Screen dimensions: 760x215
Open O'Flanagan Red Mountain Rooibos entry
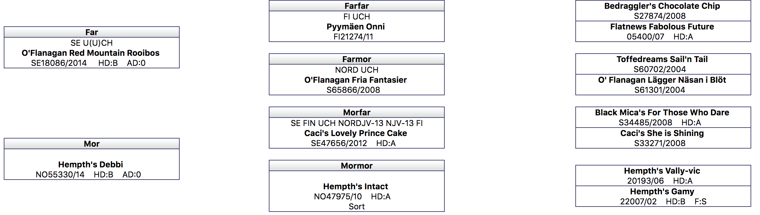tap(90, 53)
